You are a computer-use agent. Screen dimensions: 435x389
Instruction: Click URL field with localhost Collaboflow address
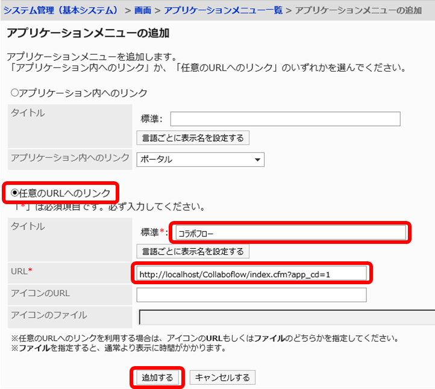coord(251,273)
